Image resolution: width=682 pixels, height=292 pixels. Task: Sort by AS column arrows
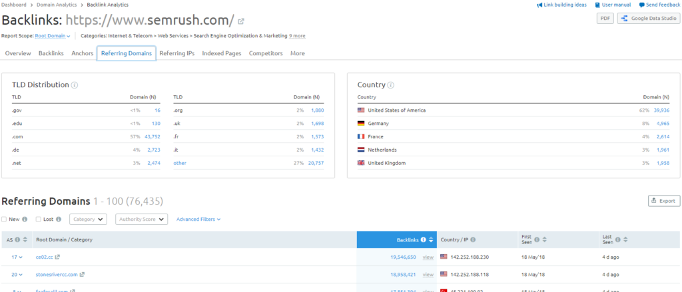(25, 240)
